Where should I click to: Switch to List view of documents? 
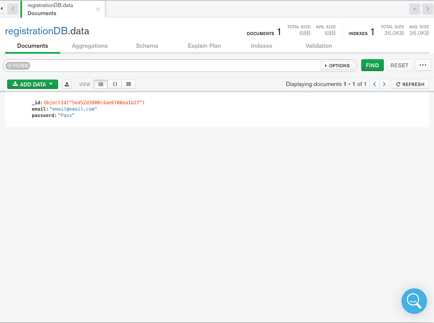[100, 84]
